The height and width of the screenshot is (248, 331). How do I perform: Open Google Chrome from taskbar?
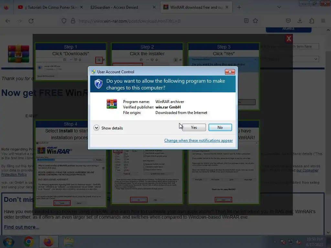point(29,242)
